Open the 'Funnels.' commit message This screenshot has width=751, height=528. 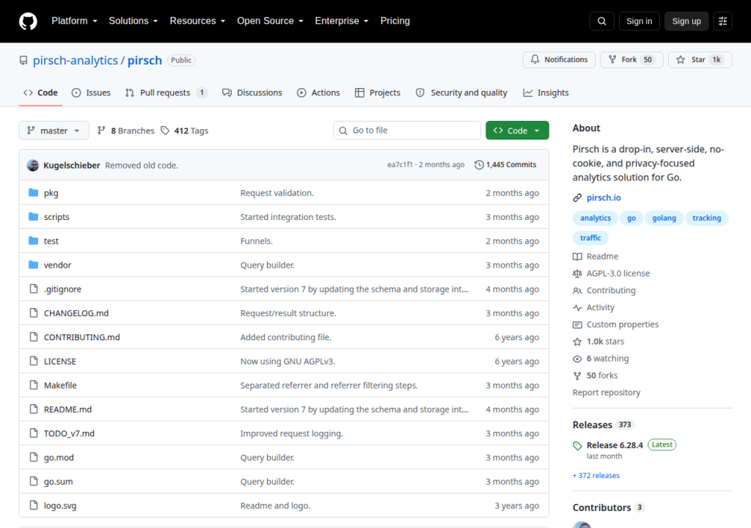(256, 241)
